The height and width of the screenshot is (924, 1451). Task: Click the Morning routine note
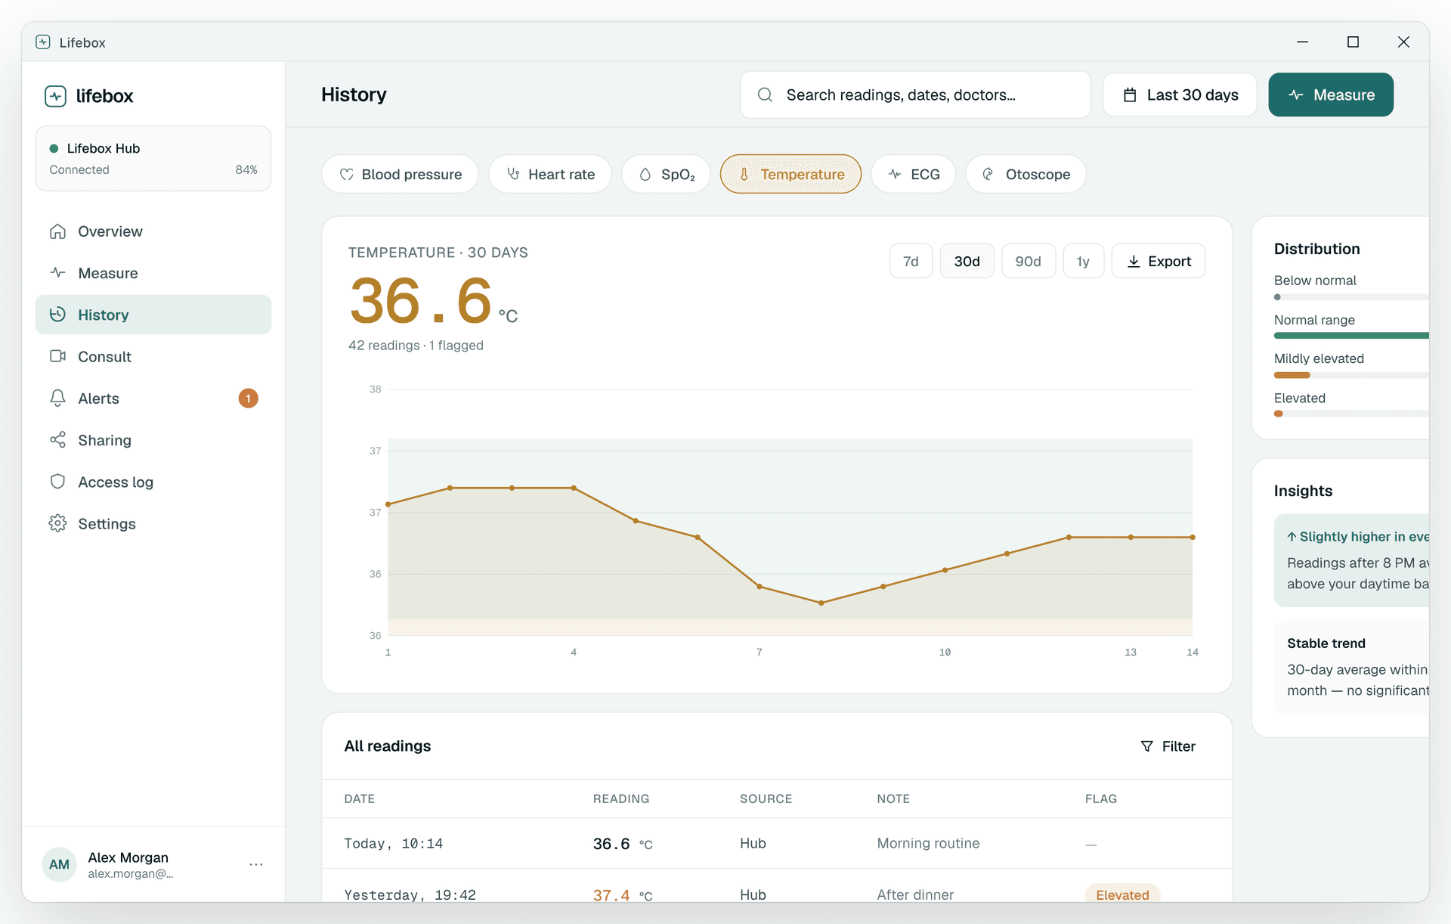928,843
